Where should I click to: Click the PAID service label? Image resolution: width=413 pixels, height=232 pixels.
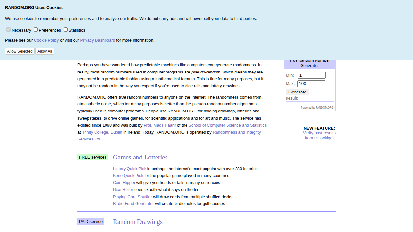tap(91, 222)
